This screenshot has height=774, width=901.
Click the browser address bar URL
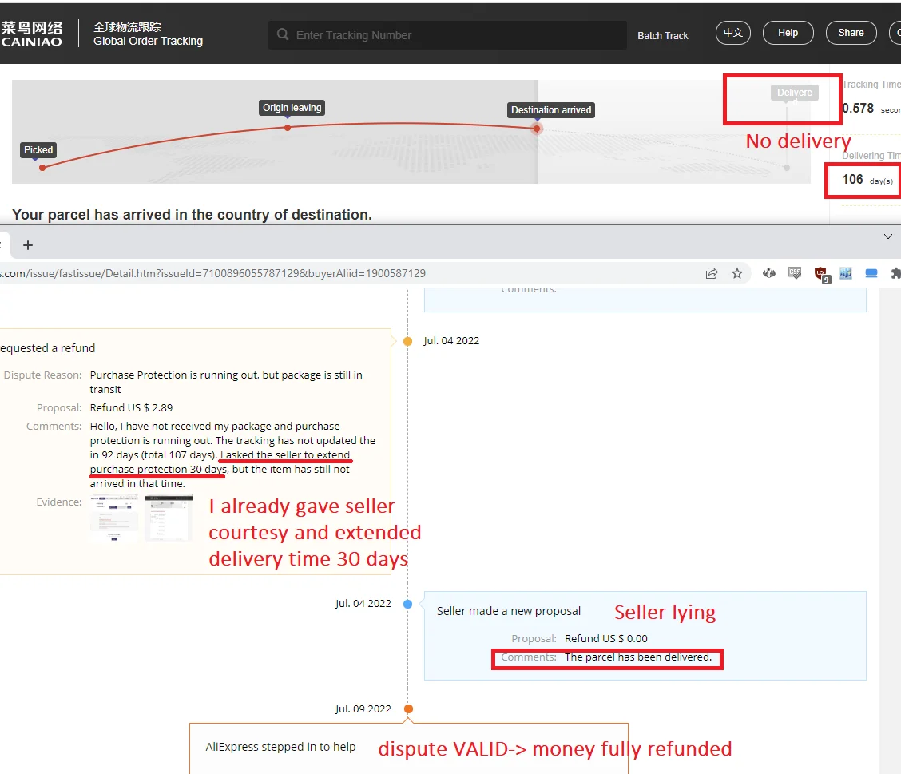click(212, 273)
